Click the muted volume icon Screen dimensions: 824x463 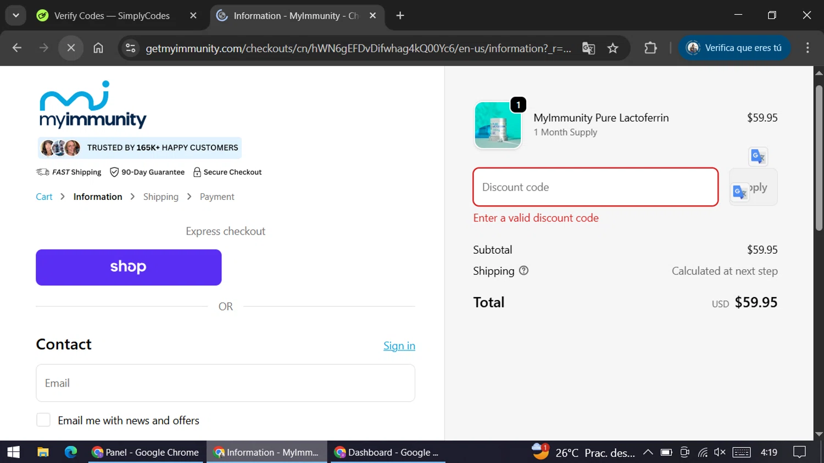point(720,452)
